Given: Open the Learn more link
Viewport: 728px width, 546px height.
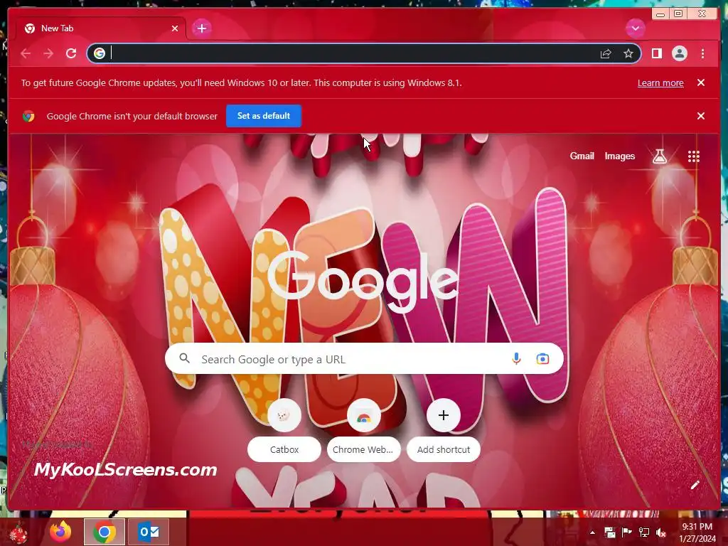Looking at the screenshot, I should tap(660, 83).
